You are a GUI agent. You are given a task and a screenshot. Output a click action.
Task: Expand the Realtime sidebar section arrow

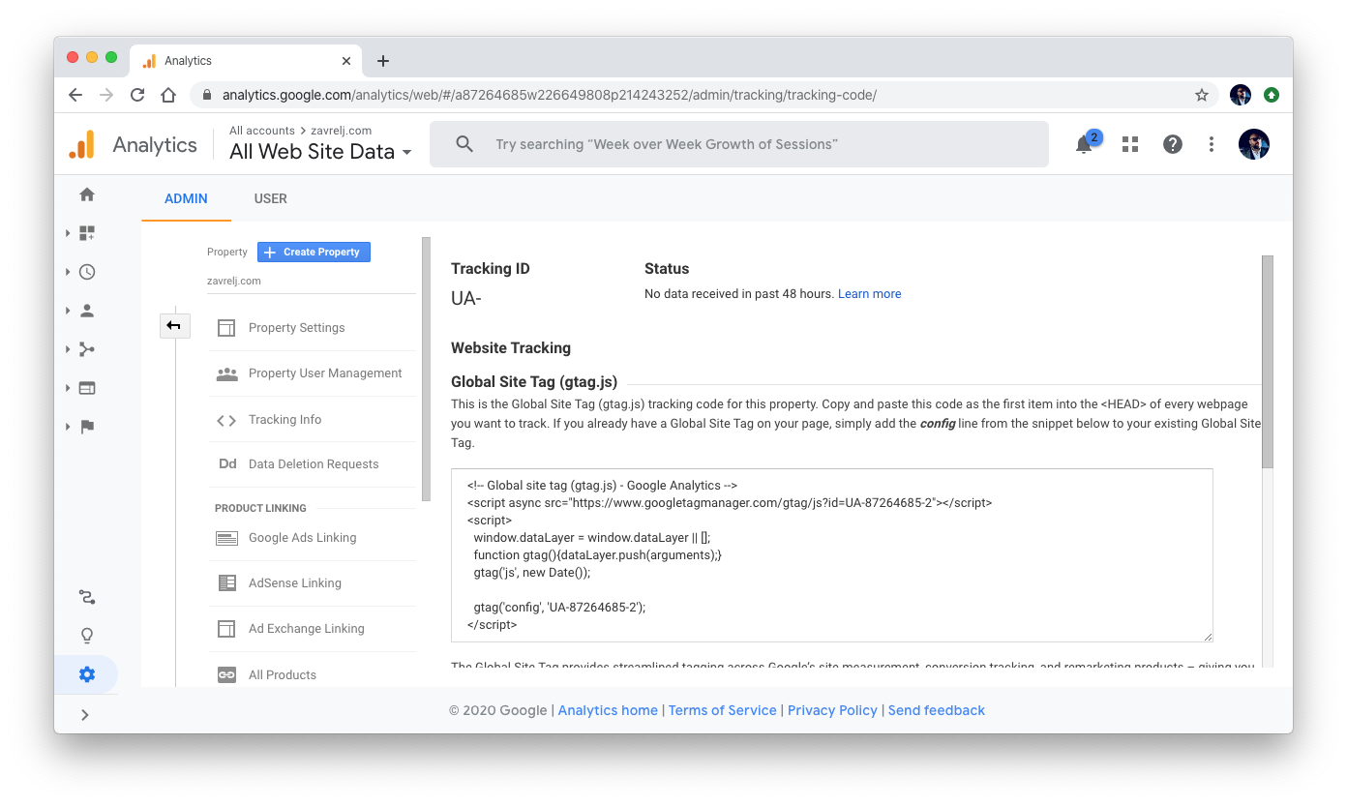tap(68, 272)
